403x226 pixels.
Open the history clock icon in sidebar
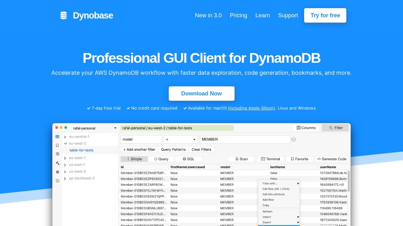(x=57, y=154)
